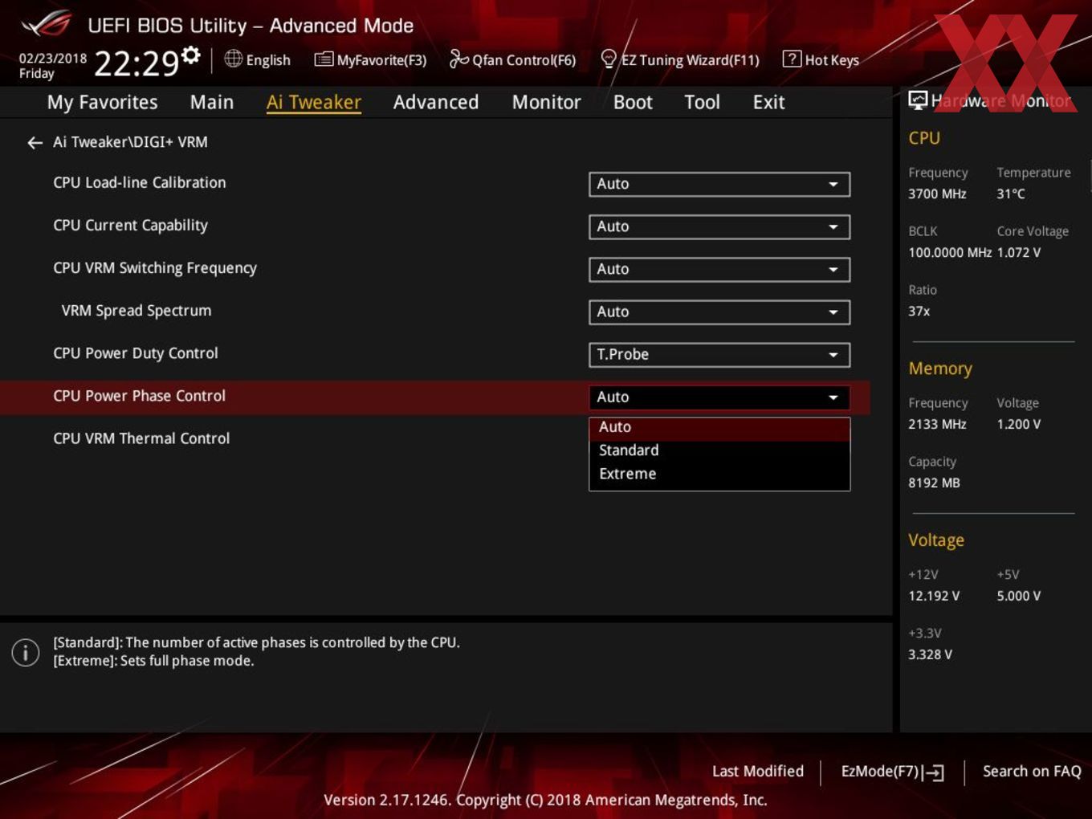This screenshot has width=1092, height=819.
Task: Expand CPU Load-line Calibration dropdown
Action: coord(719,184)
